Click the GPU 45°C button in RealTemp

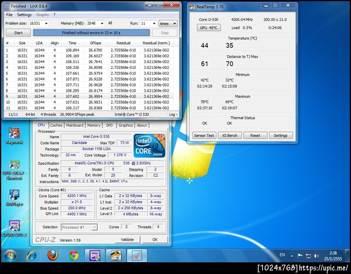209,27
